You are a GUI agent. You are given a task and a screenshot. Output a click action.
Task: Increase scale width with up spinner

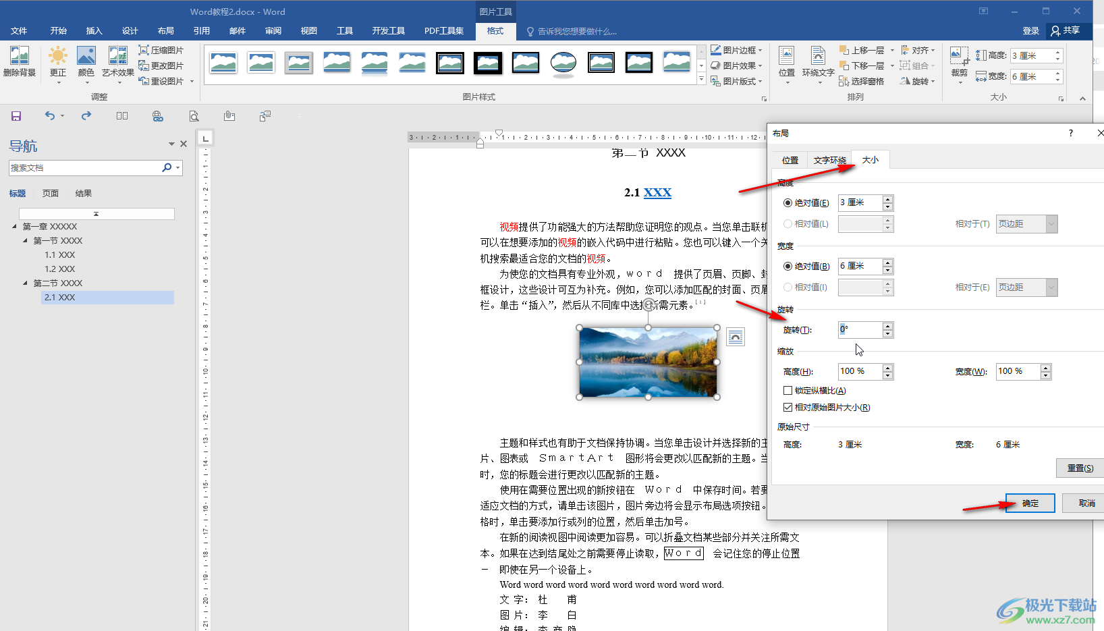[x=1045, y=368]
